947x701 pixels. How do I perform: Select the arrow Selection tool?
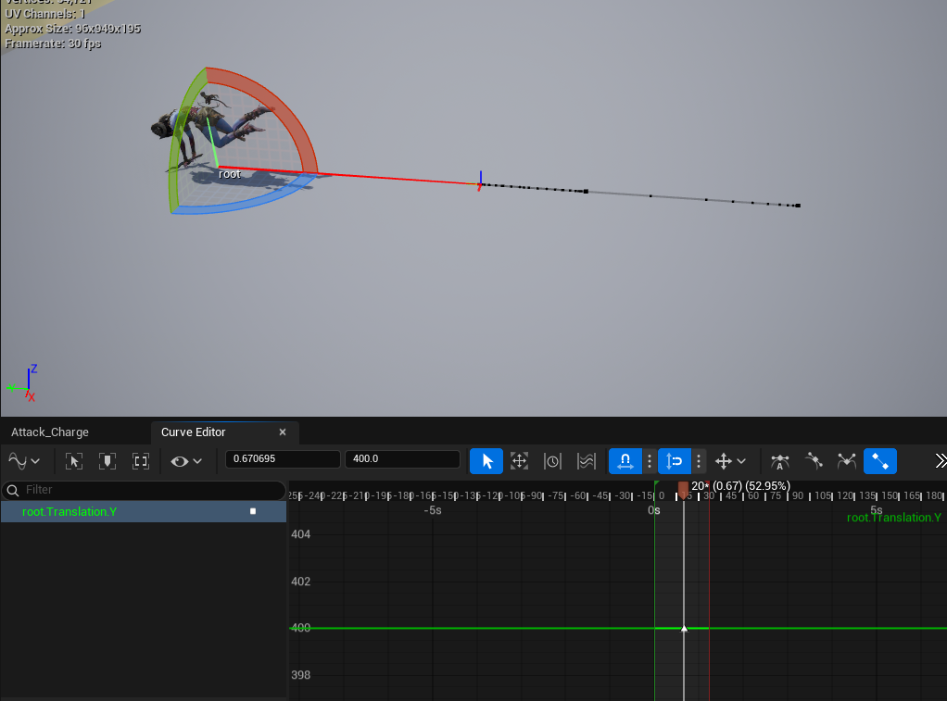pos(486,461)
